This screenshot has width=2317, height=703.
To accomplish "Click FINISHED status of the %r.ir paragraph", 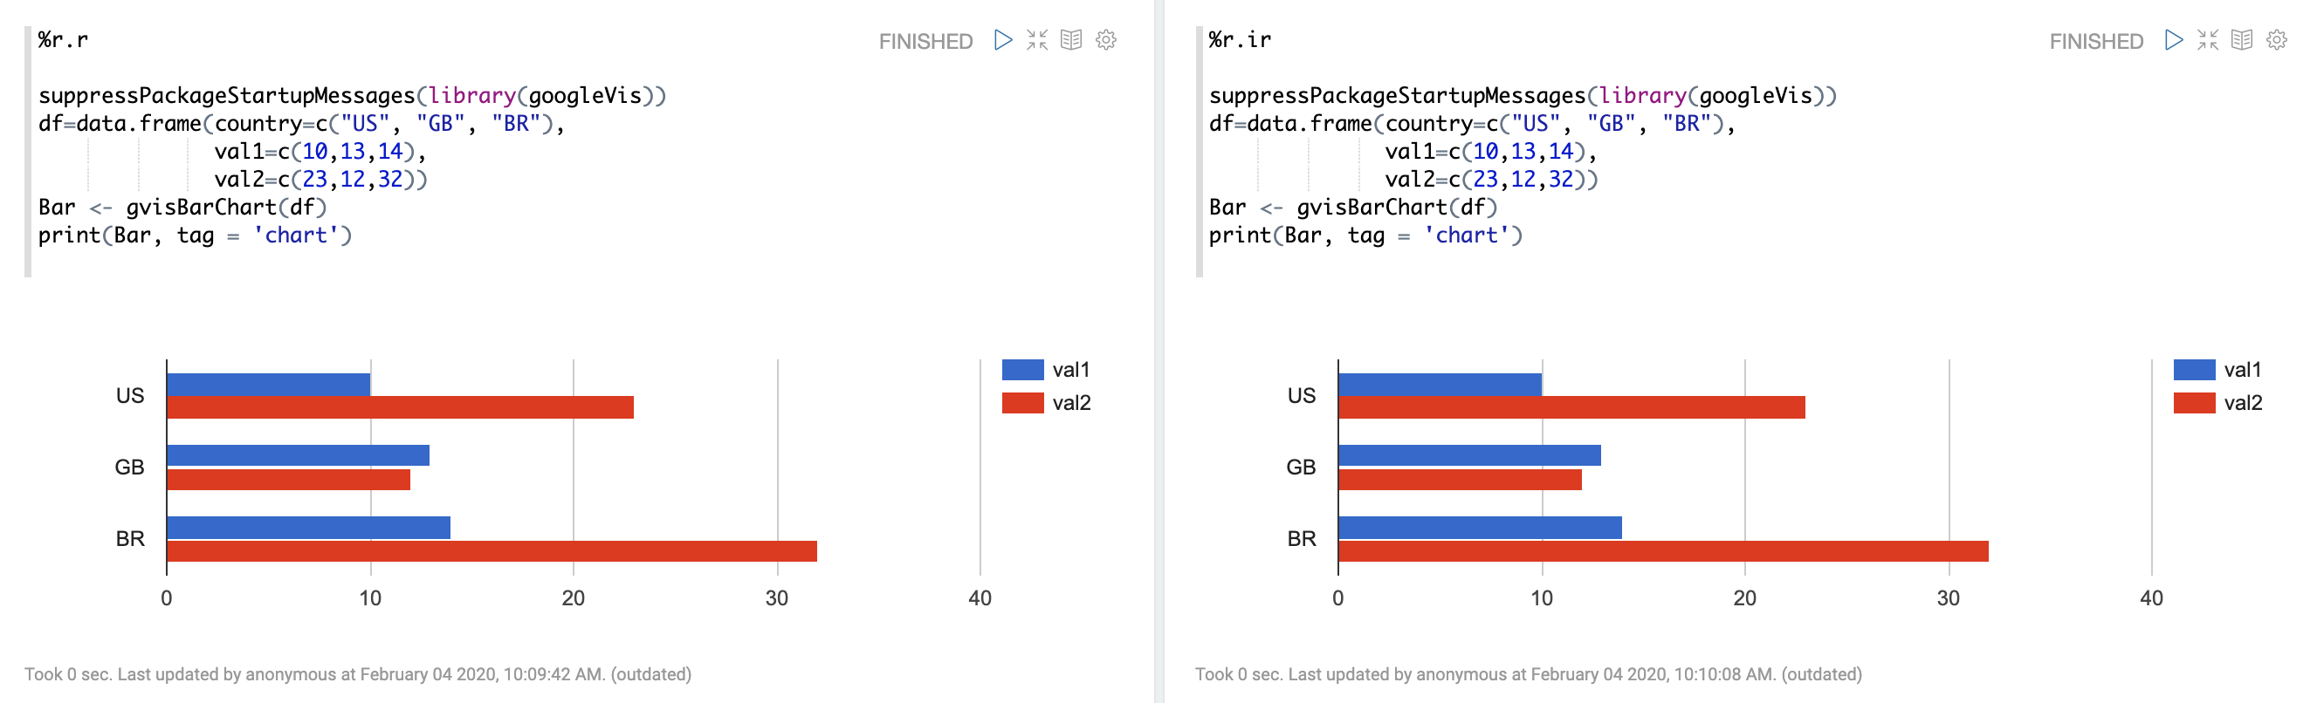I will click(x=2095, y=41).
